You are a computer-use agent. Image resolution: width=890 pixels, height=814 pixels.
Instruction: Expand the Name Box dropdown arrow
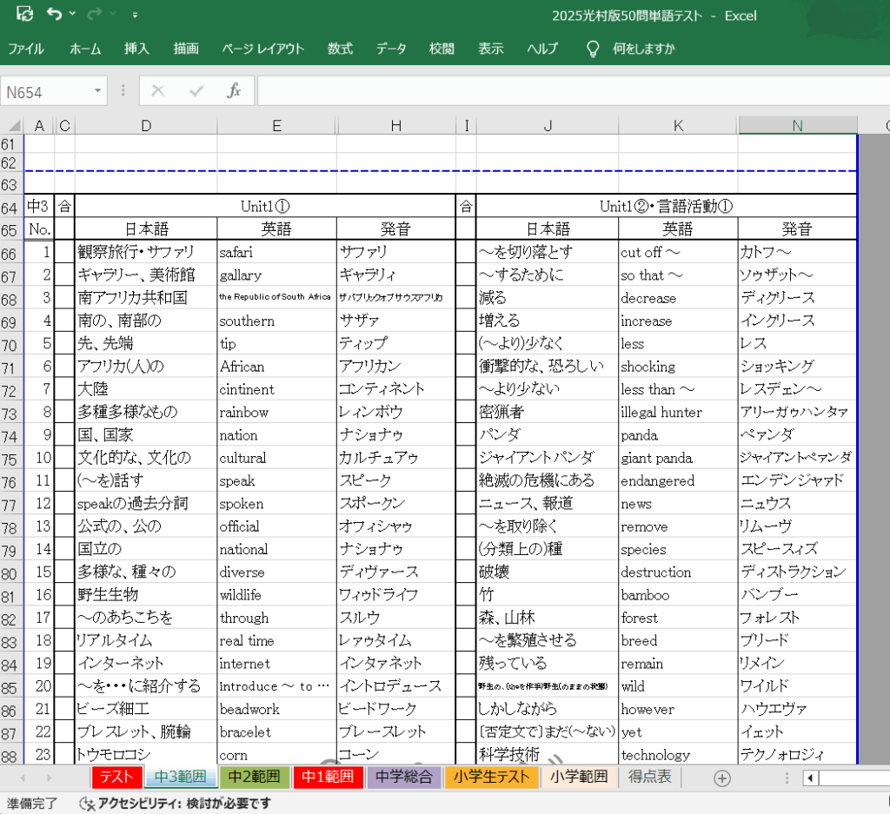(x=97, y=91)
